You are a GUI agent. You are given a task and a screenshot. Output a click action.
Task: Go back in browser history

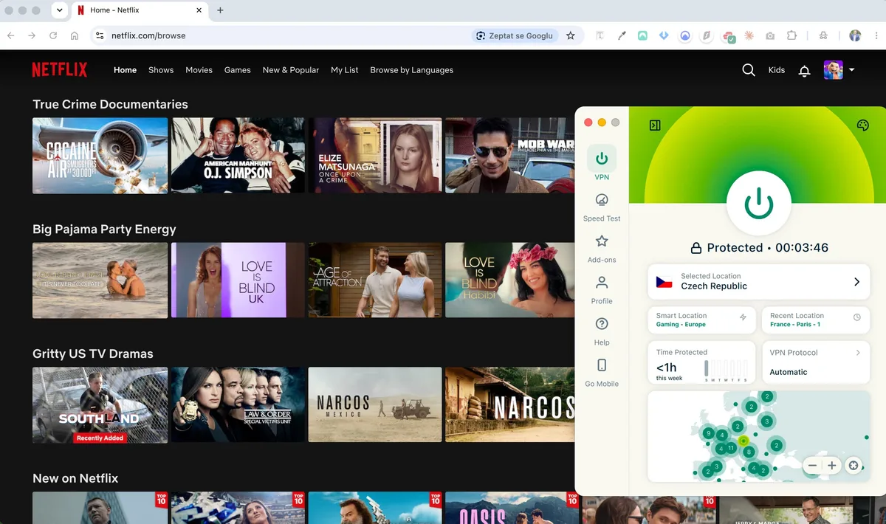[x=10, y=35]
